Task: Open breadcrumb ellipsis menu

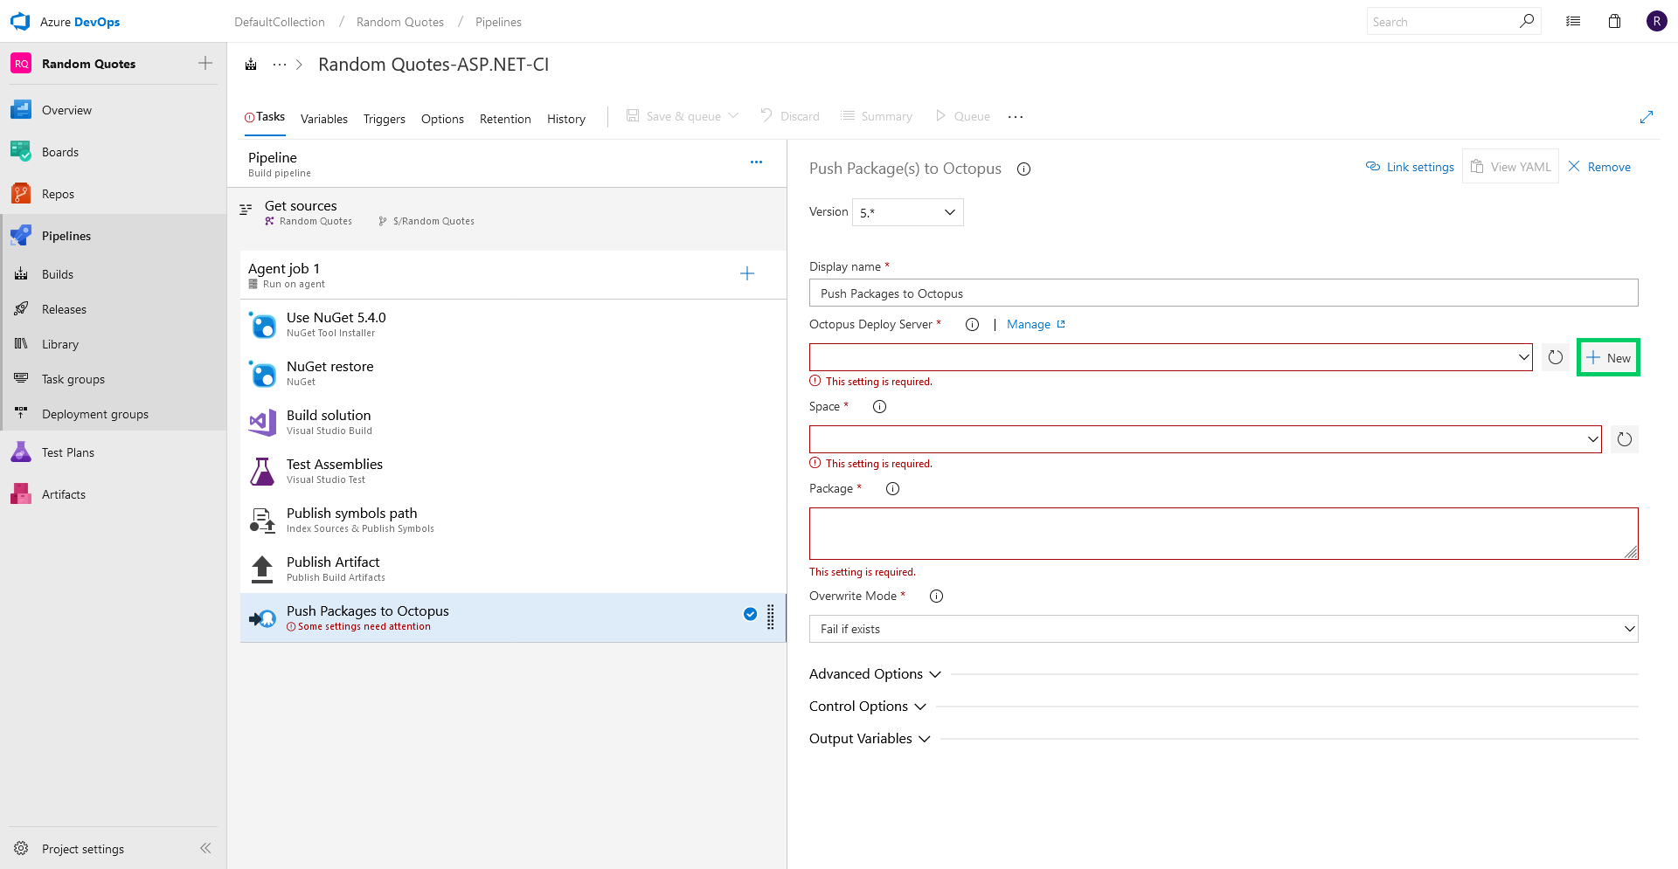Action: coord(280,65)
